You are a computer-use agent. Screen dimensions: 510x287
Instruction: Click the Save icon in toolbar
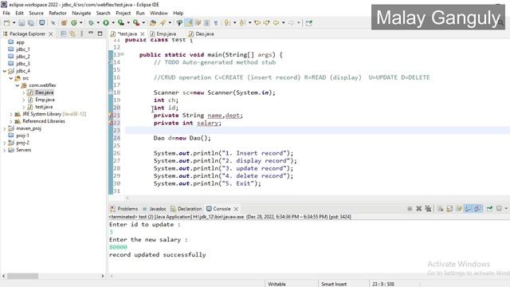click(x=22, y=23)
